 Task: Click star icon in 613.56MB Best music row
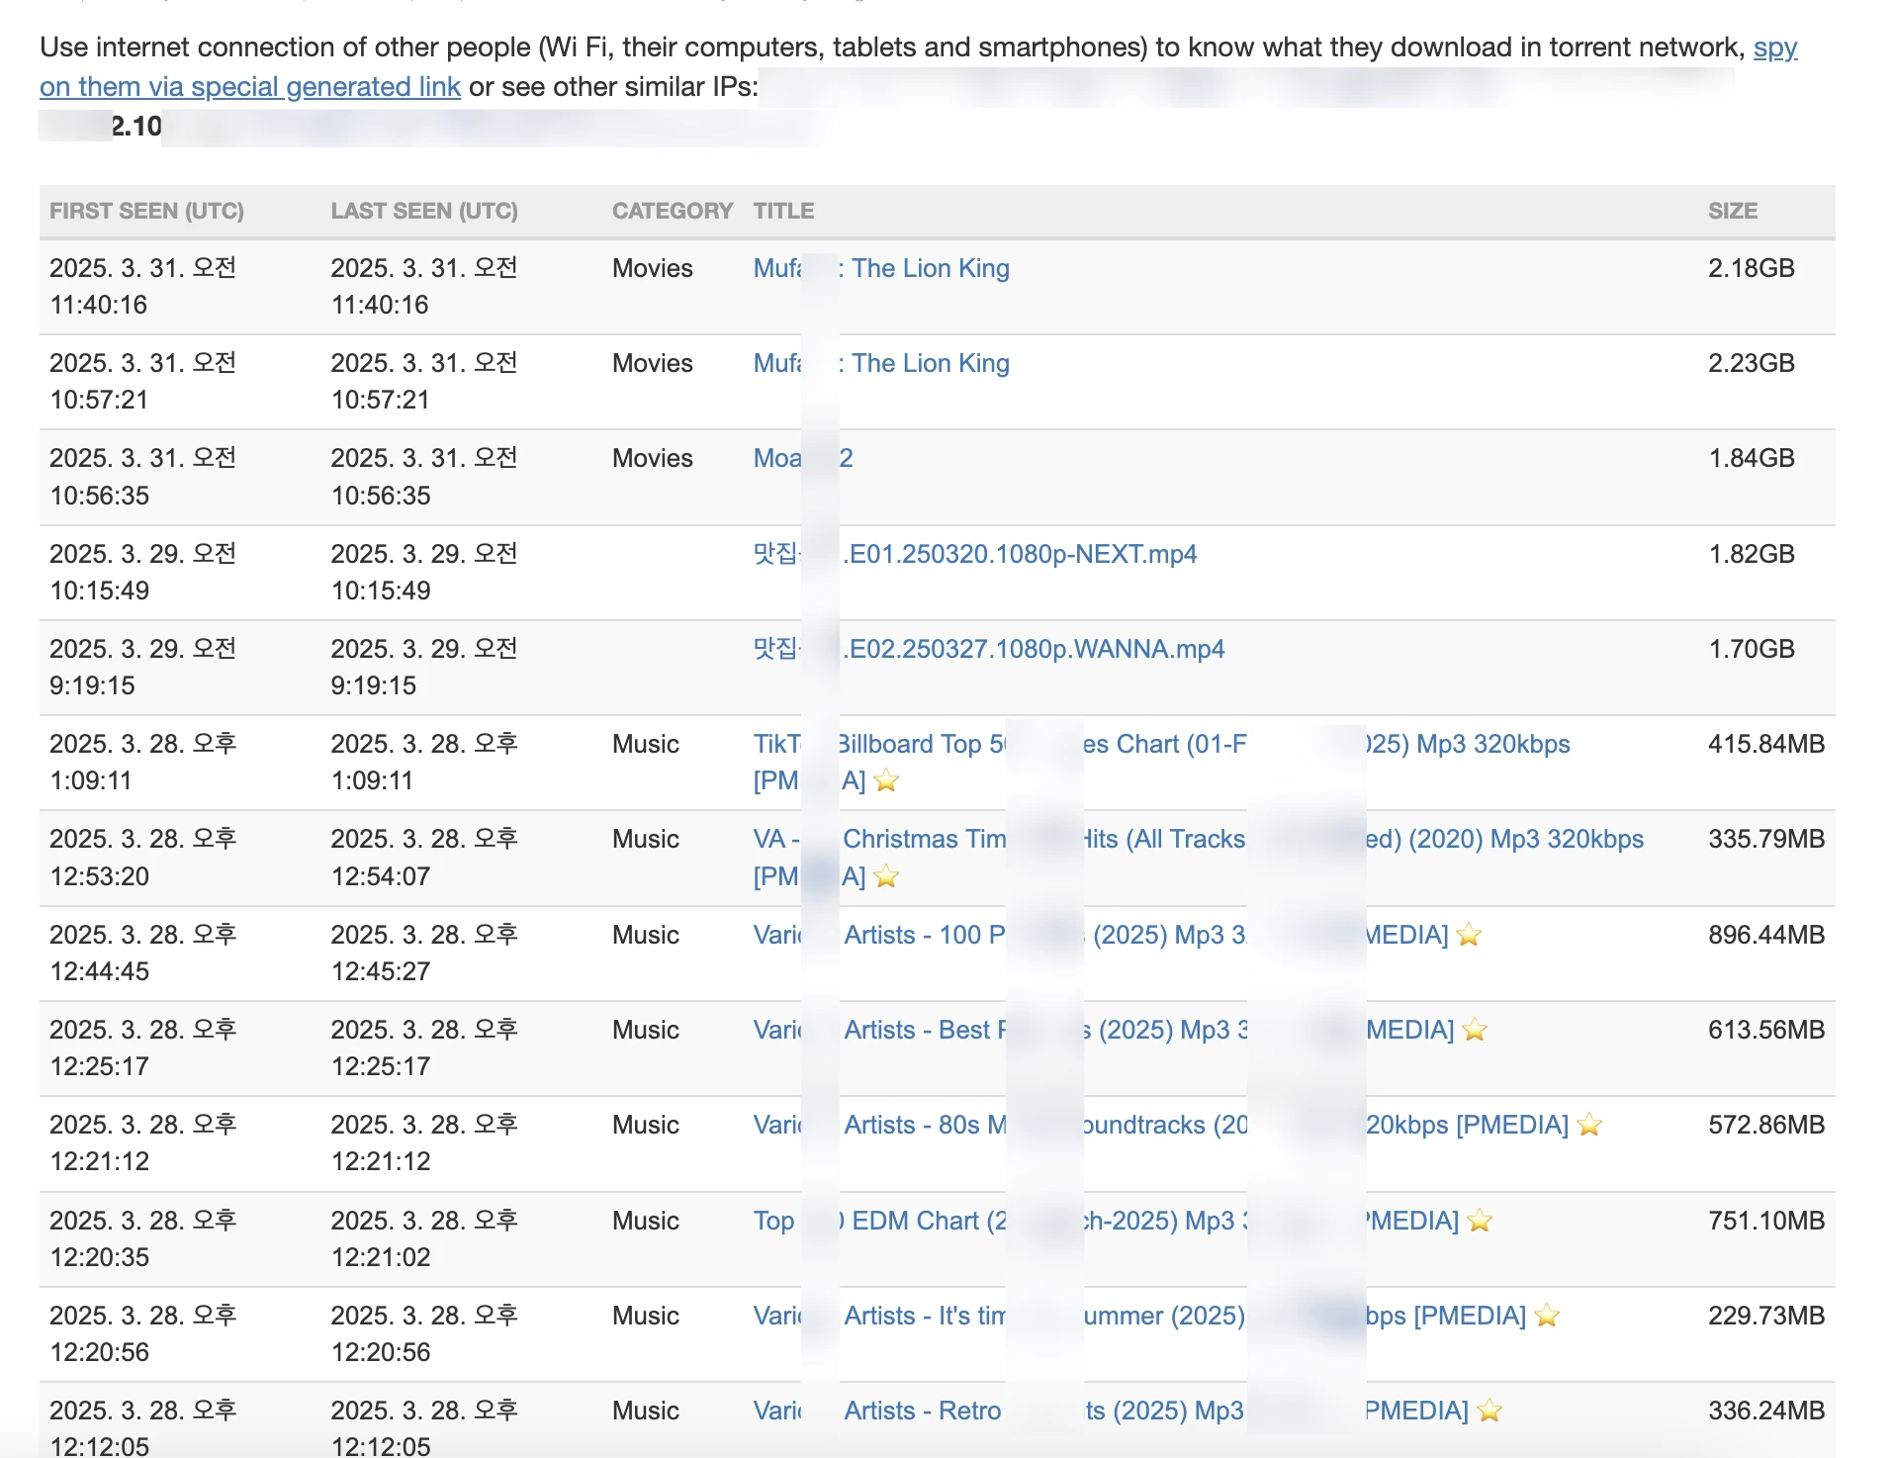click(1475, 1030)
